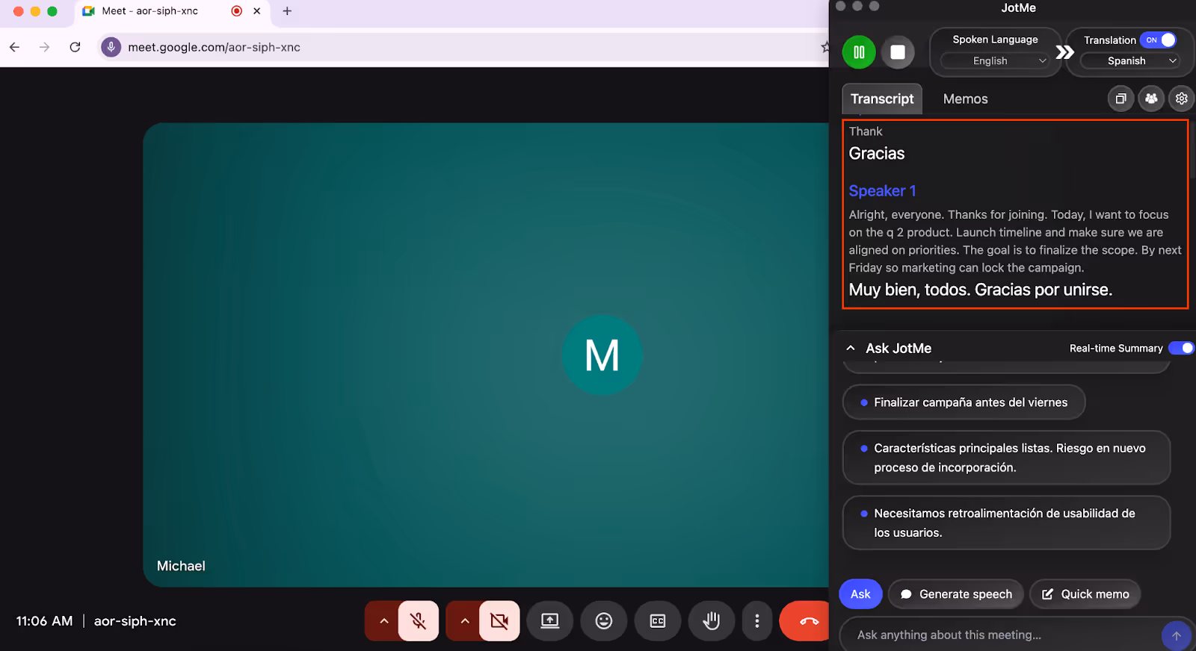The width and height of the screenshot is (1196, 651).
Task: Click the Present screen share icon
Action: click(550, 621)
